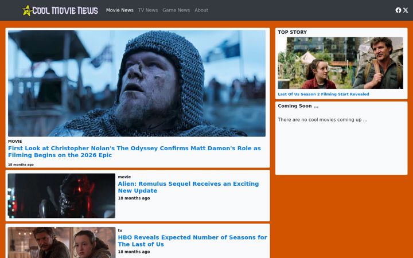This screenshot has height=258, width=413.
Task: Click the Odyssey chainmail hero image
Action: (137, 83)
